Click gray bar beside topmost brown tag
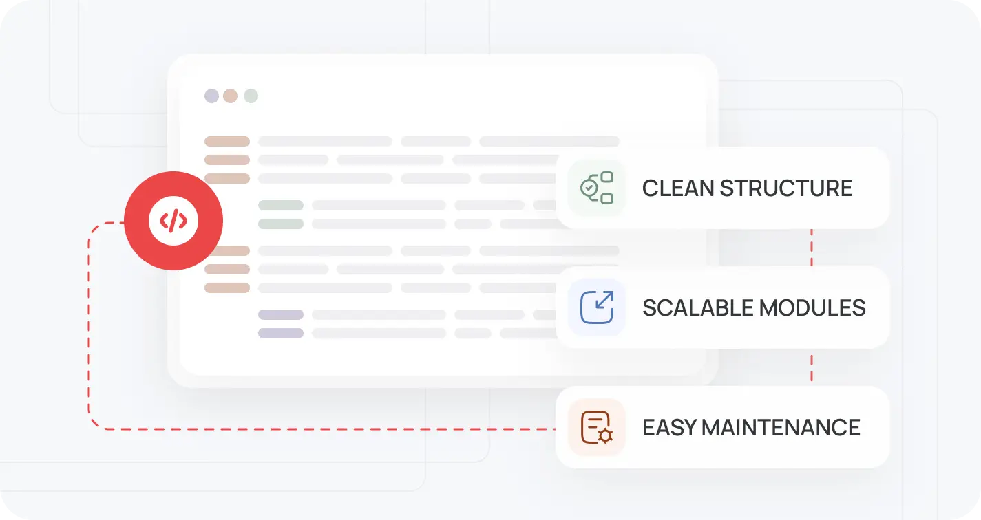 [325, 142]
